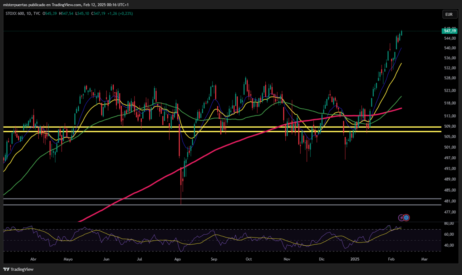Click the Jun label on time axis
The height and width of the screenshot is (275, 462).
point(106,259)
